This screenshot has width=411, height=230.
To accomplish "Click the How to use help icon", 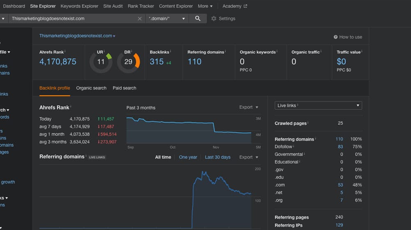I will click(x=336, y=37).
